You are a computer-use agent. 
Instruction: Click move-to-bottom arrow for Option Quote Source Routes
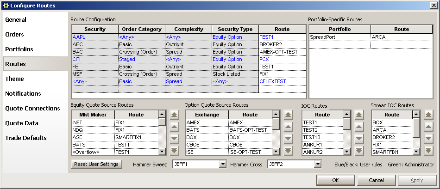coord(288,150)
